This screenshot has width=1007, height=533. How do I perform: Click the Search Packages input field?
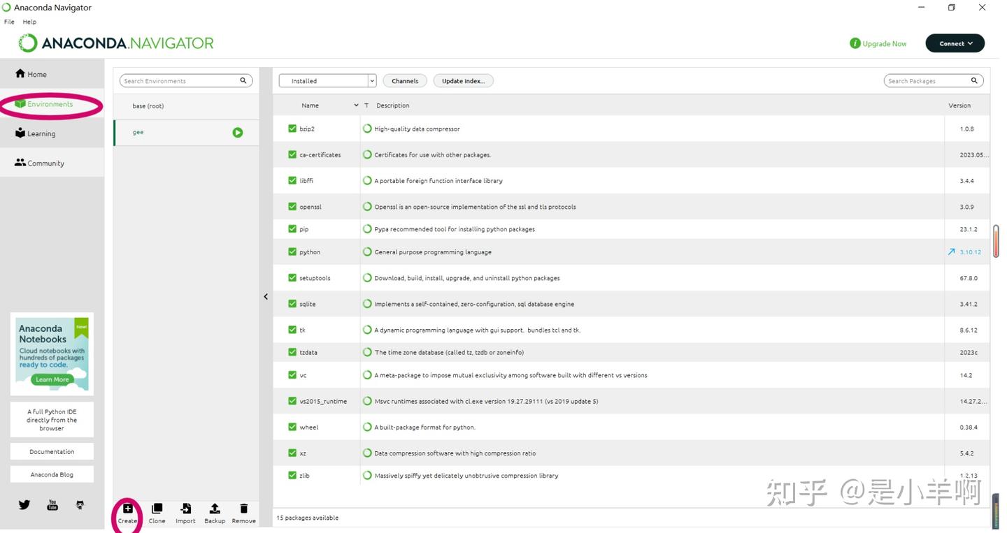(x=927, y=81)
